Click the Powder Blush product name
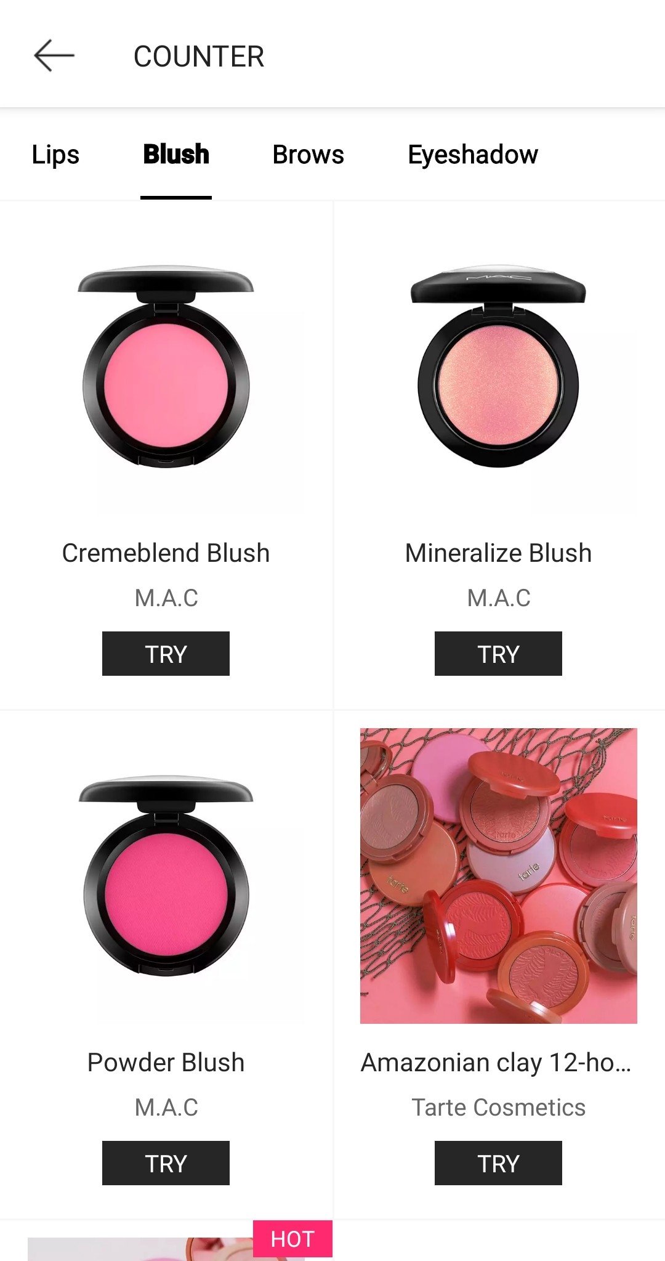Screen dimensions: 665x1261 pos(166,1063)
